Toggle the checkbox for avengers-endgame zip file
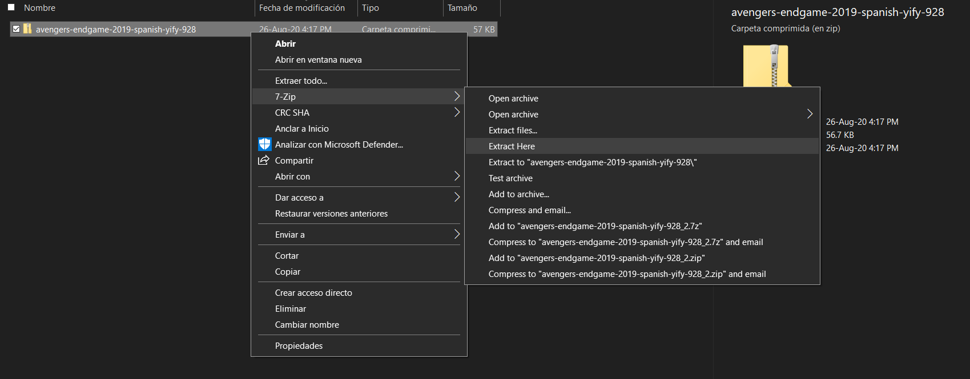Screen dimensions: 970x379 click(16, 28)
